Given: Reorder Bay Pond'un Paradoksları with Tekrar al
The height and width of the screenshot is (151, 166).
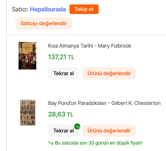Looking at the screenshot, I should (x=63, y=131).
